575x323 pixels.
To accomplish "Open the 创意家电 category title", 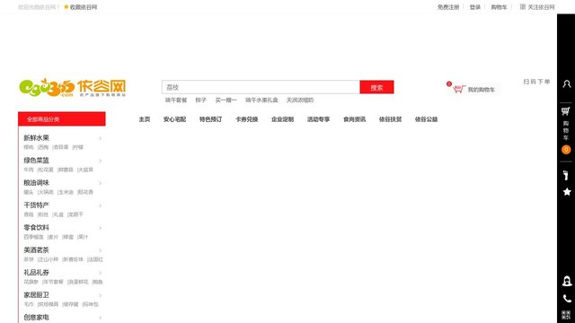I will click(36, 318).
